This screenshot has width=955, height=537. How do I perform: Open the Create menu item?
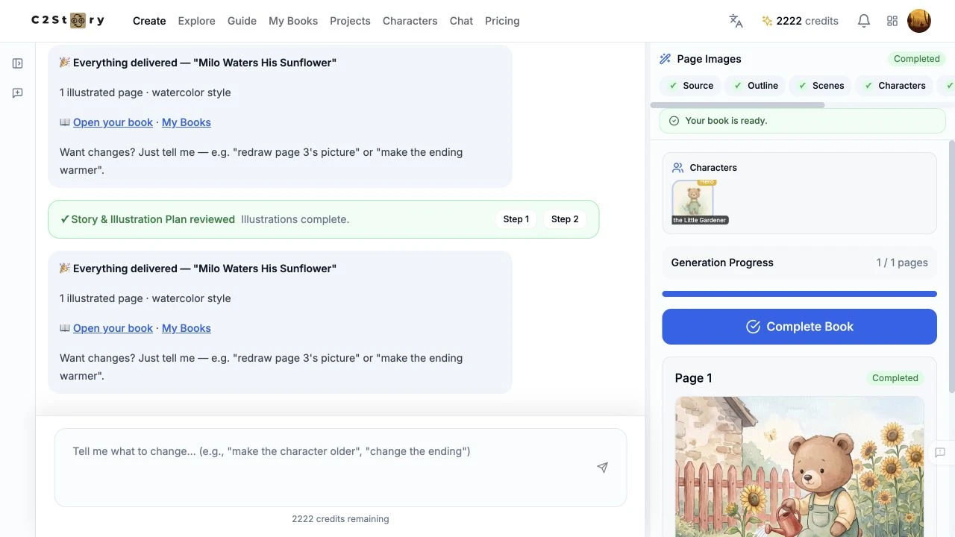149,21
